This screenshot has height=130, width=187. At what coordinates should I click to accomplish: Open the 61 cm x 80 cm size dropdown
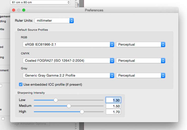40,2
